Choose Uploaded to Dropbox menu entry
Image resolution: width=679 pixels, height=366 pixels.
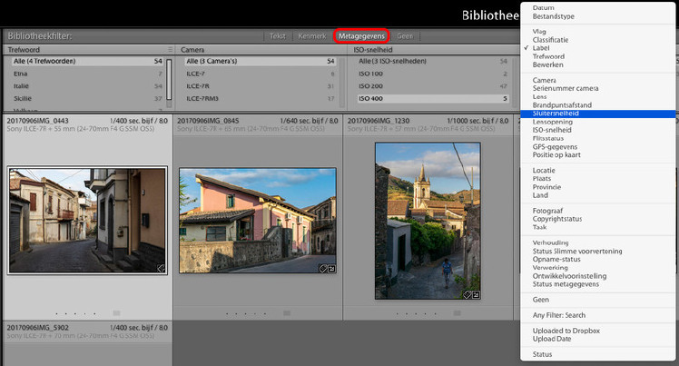[x=566, y=331]
